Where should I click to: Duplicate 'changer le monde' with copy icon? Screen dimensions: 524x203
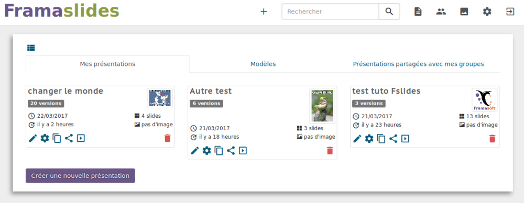(57, 138)
